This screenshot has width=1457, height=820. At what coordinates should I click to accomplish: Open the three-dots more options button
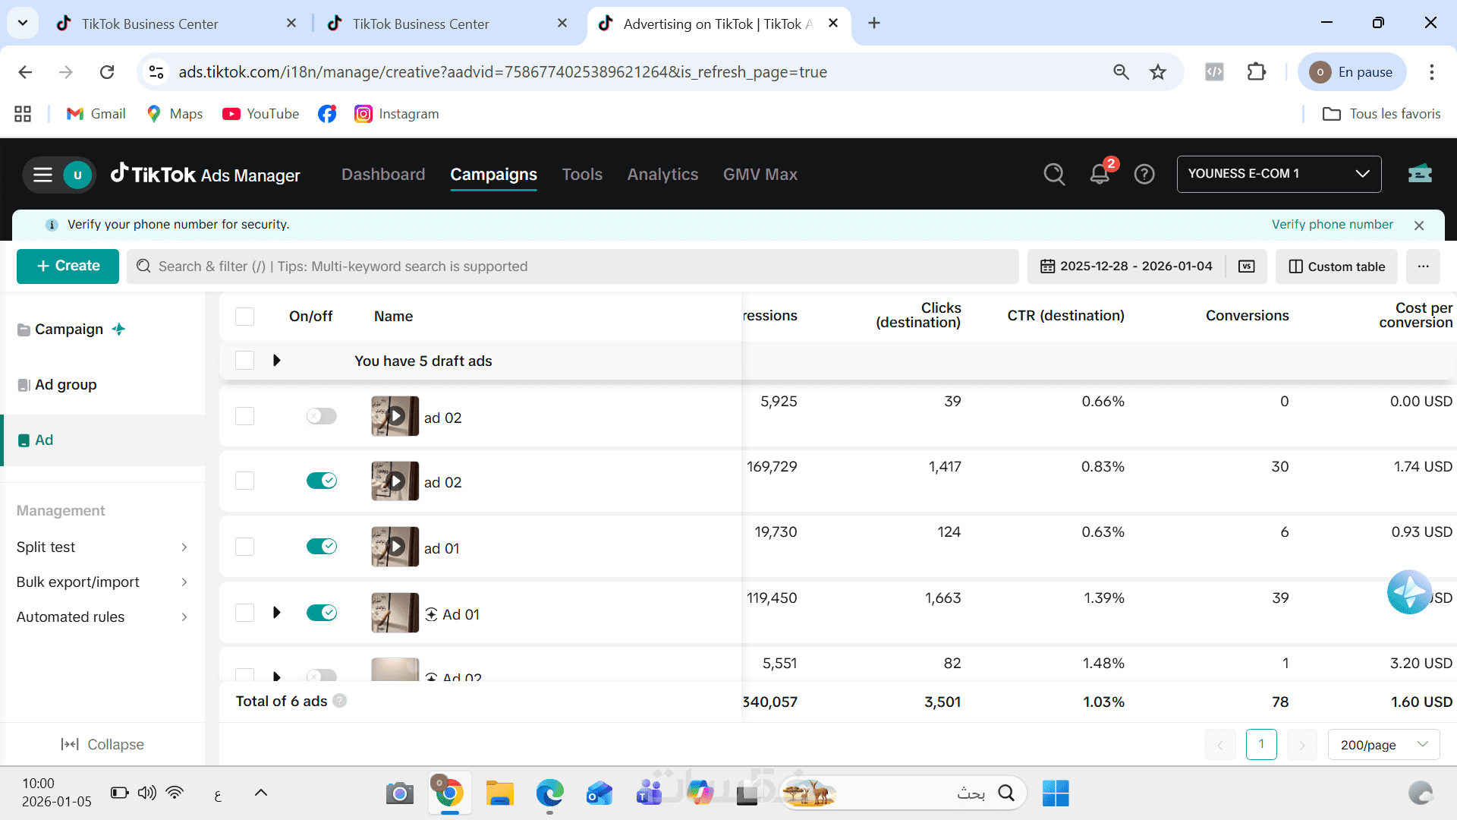pyautogui.click(x=1423, y=266)
